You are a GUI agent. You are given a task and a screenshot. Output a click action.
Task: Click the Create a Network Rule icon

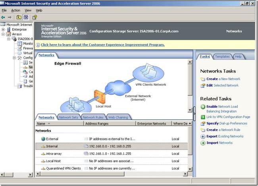tap(203, 130)
